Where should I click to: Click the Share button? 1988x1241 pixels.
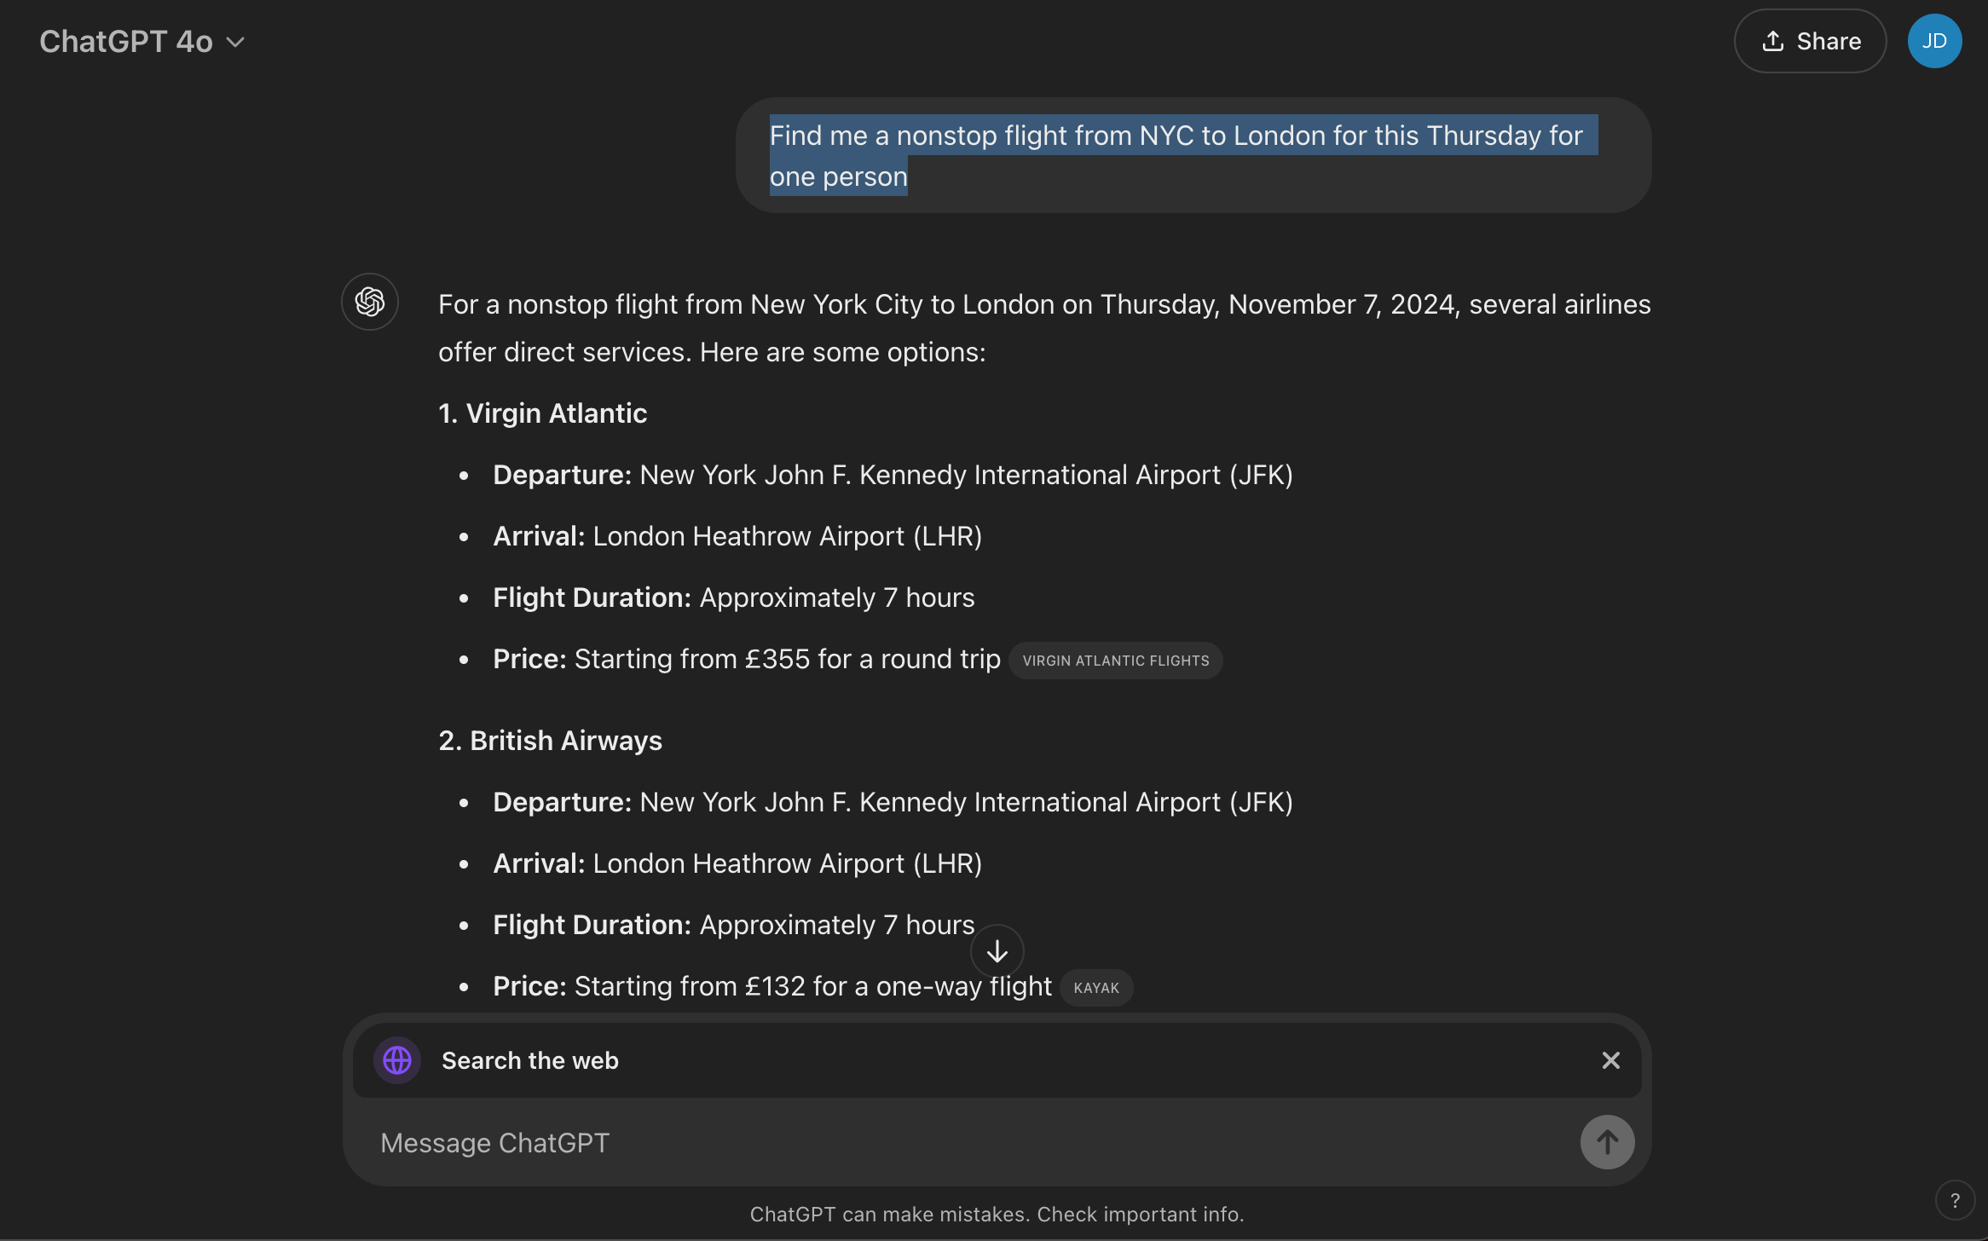(1810, 41)
